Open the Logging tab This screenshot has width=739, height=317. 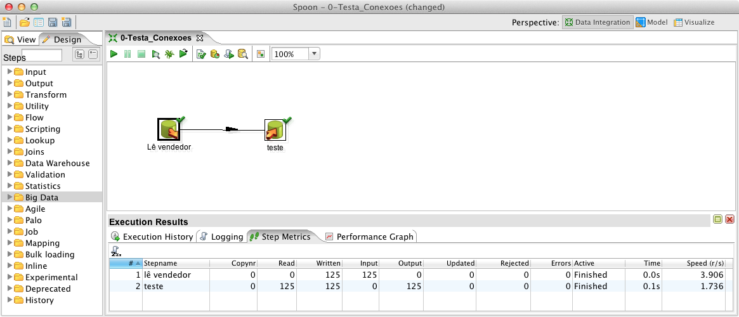pos(221,236)
